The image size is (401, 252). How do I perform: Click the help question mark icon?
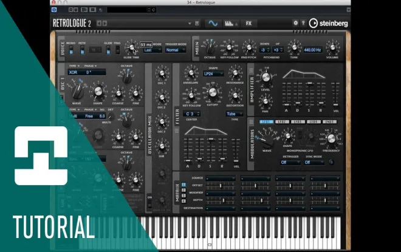pyautogui.click(x=303, y=23)
